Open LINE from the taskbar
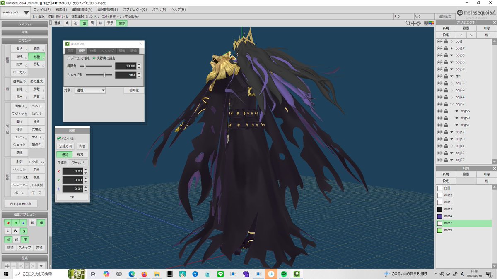The height and width of the screenshot is (279, 497). pyautogui.click(x=220, y=274)
